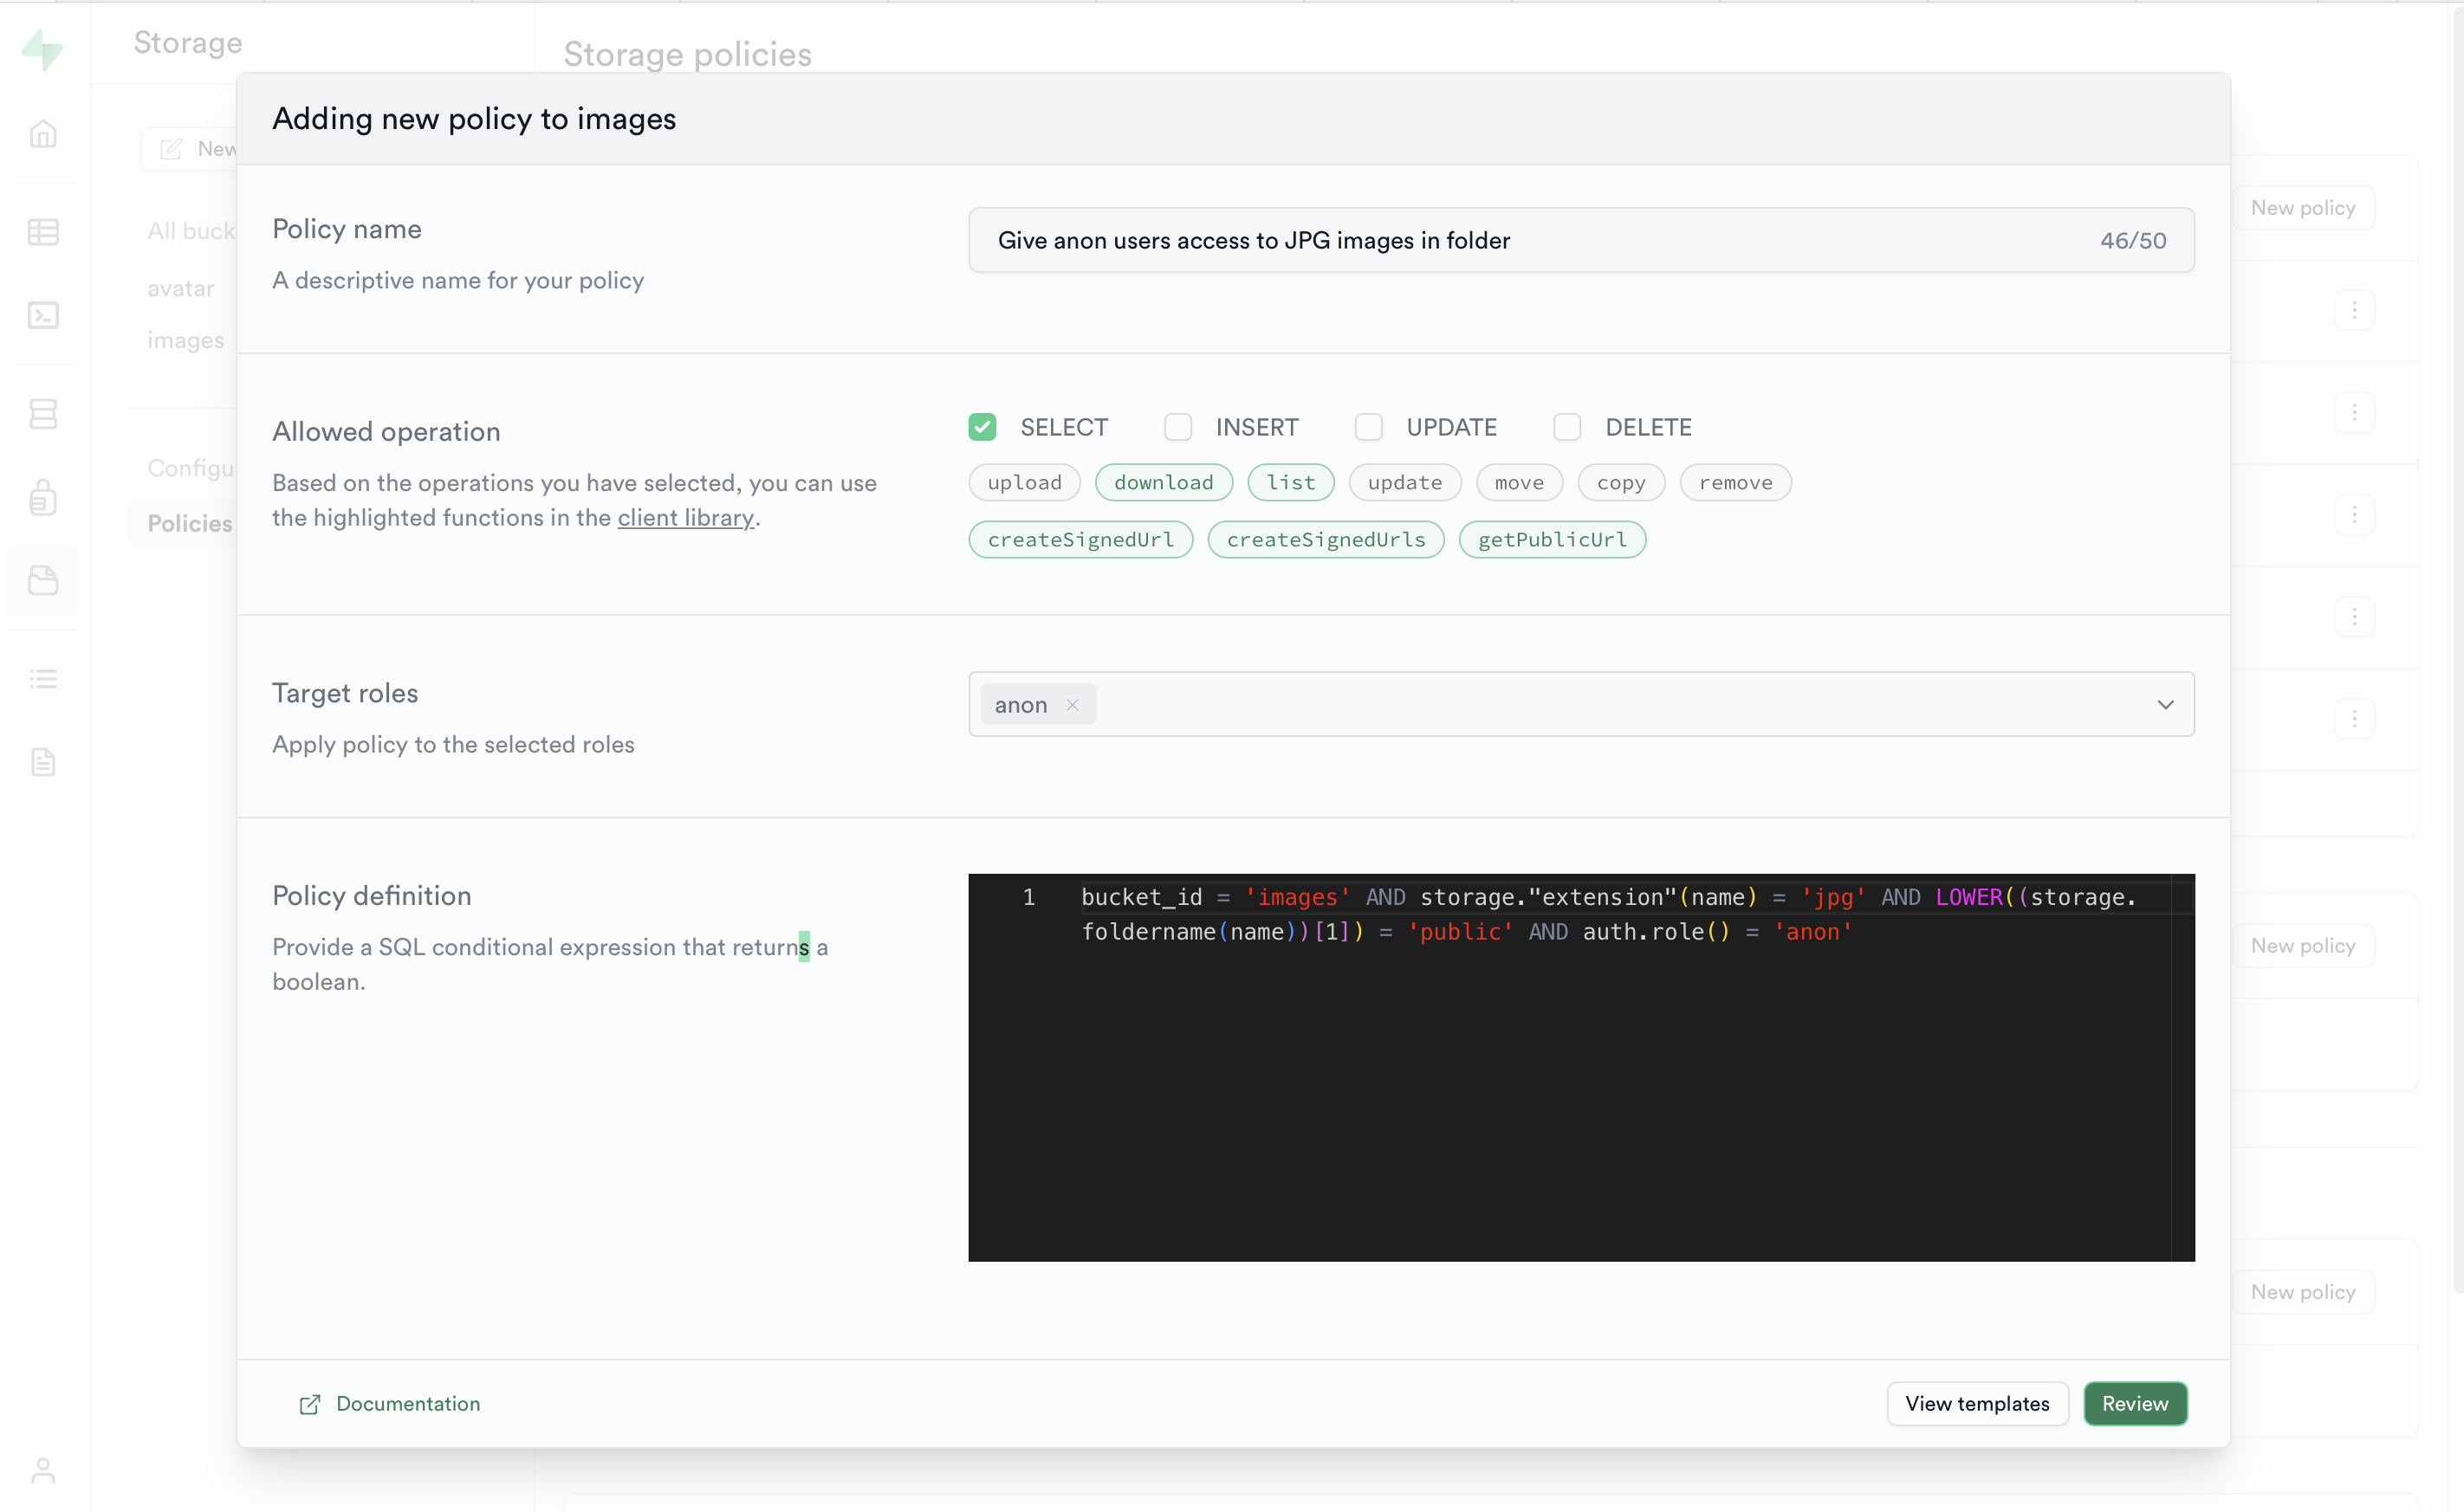Open the Home dashboard from the sidebar

click(x=44, y=133)
